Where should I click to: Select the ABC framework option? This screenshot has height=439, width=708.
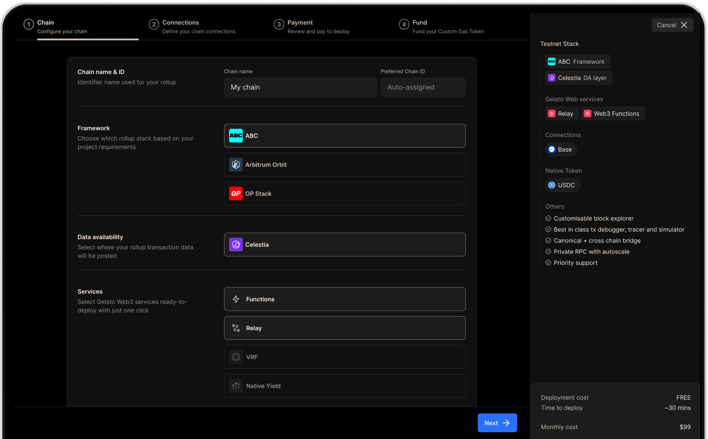point(345,136)
